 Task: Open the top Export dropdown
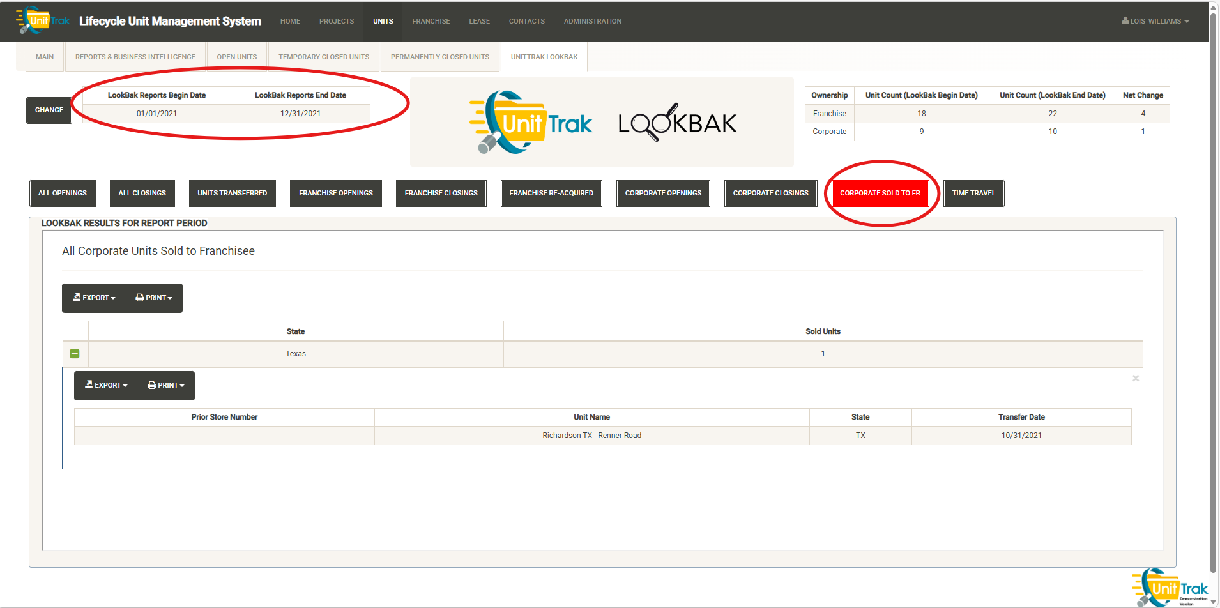pos(94,298)
